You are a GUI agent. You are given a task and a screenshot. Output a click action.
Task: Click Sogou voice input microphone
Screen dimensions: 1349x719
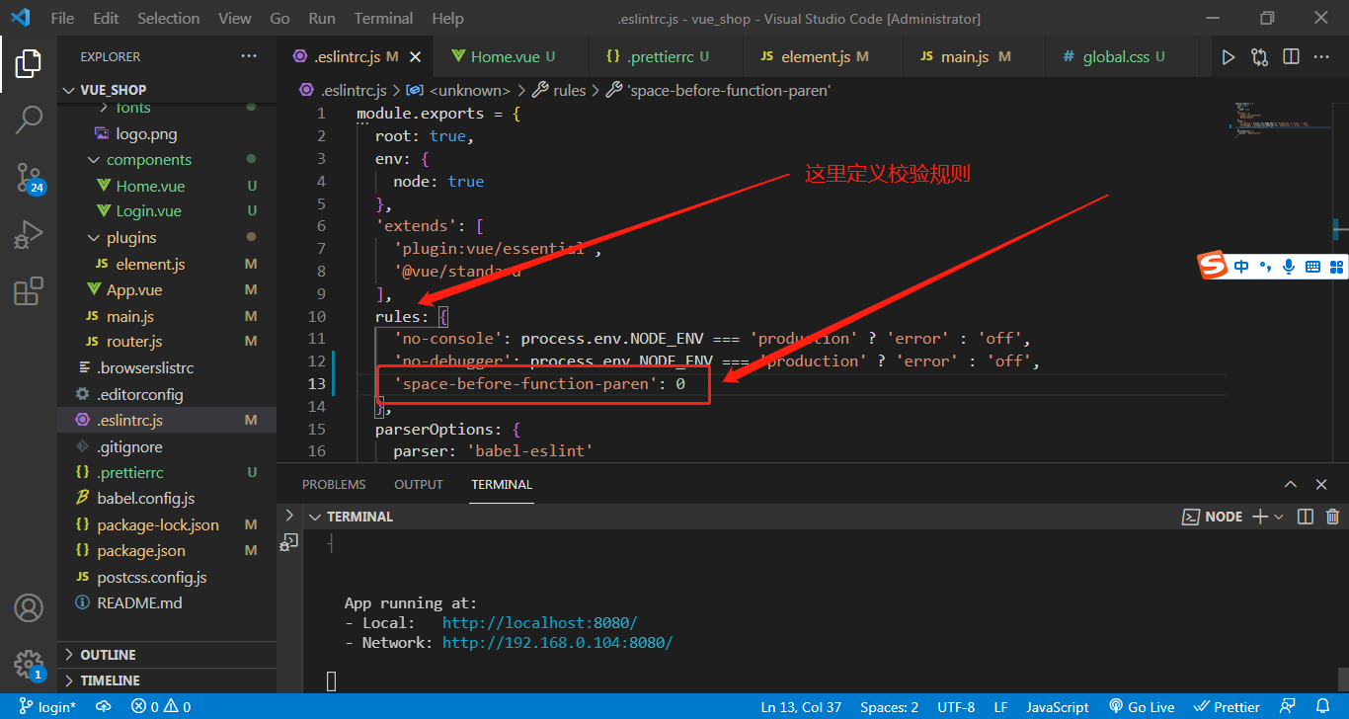click(1289, 267)
